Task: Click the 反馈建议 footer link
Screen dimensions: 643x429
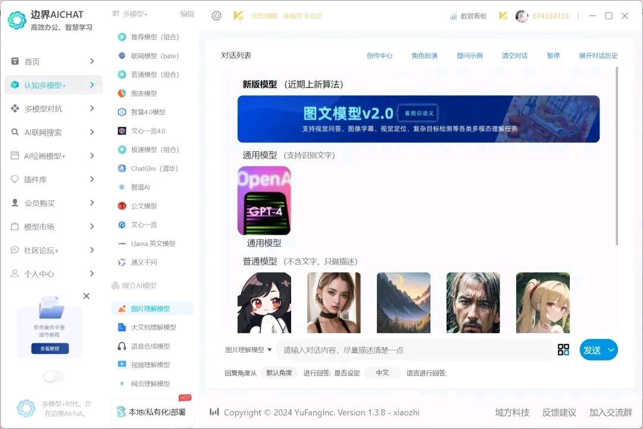Action: (559, 412)
